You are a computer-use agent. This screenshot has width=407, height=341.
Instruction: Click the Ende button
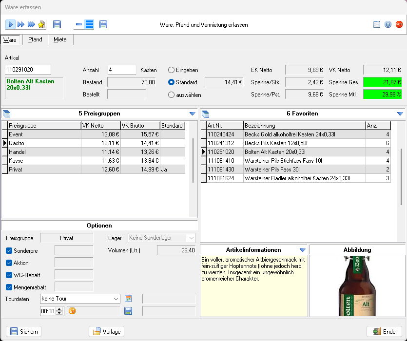385,332
